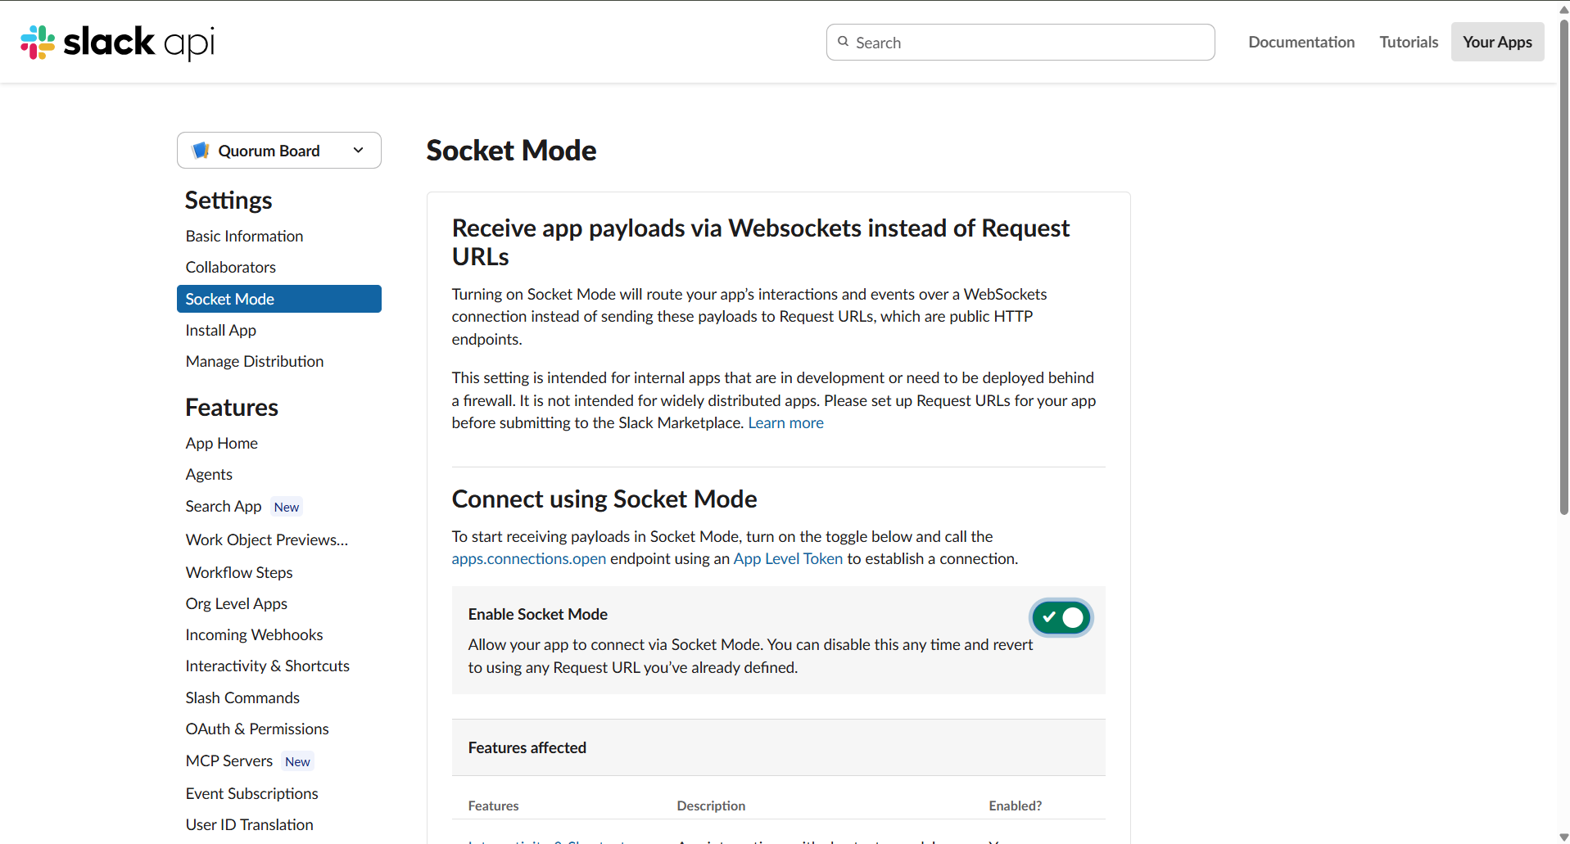Go to Interactivity & Shortcuts

(x=268, y=666)
